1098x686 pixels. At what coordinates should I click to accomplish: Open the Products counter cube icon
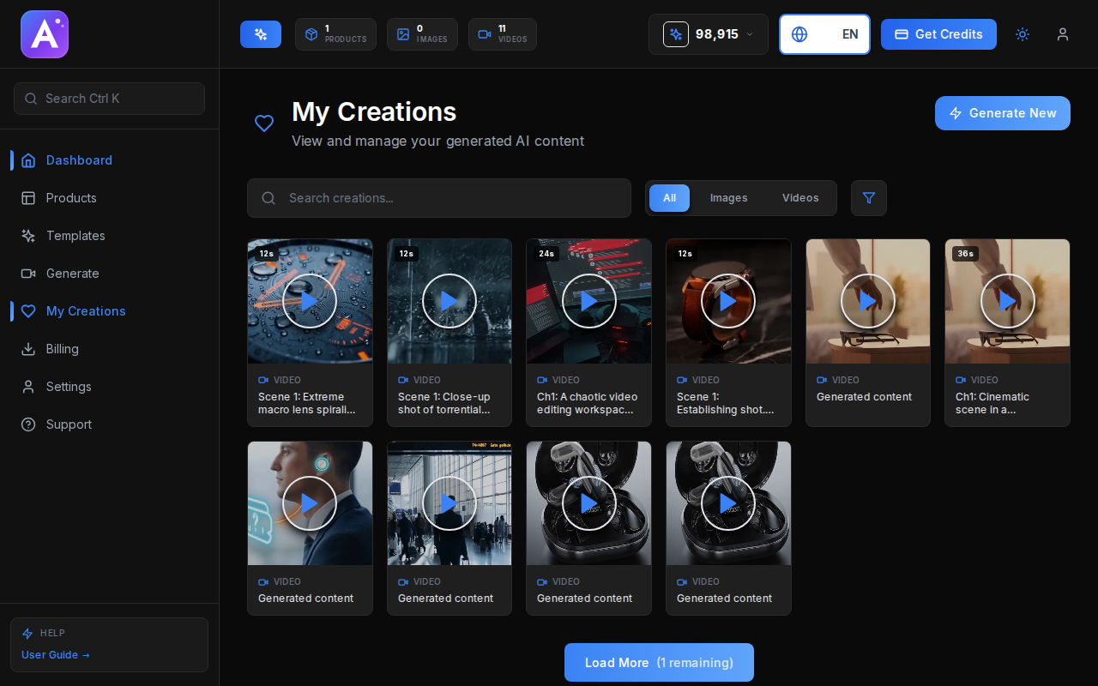(311, 34)
